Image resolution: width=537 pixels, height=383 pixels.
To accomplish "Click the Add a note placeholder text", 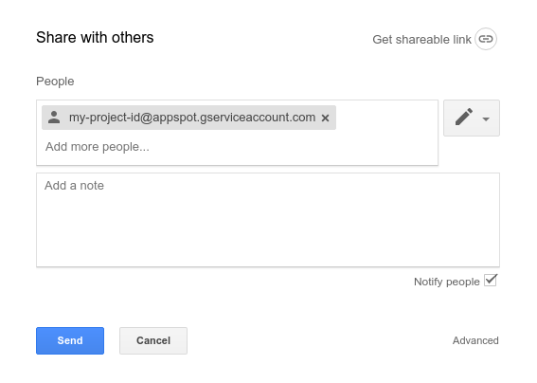I will point(74,186).
